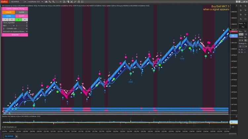248x139 pixels.
Task: Click the 'Buy/Sell MKT 3' chart text
Action: pos(220,6)
